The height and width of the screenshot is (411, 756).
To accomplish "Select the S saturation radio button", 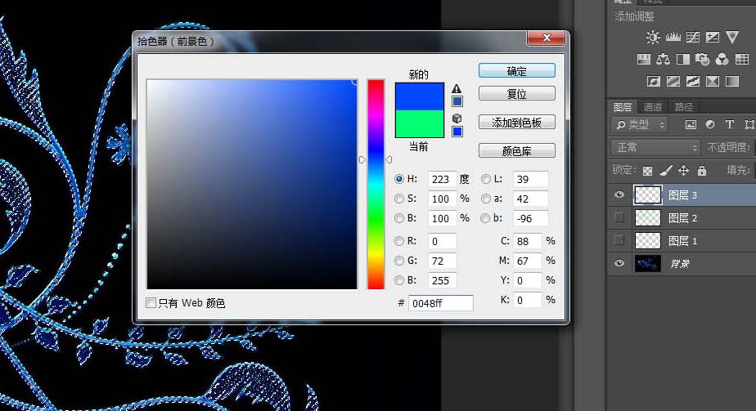I will click(399, 199).
